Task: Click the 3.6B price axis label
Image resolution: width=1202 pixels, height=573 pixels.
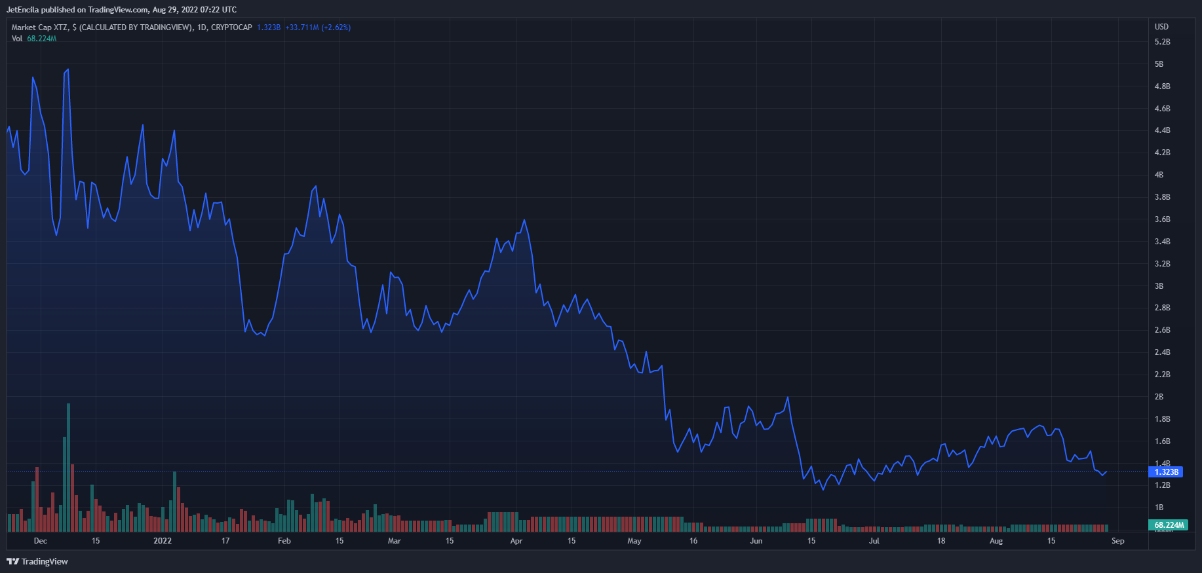Action: (x=1162, y=219)
